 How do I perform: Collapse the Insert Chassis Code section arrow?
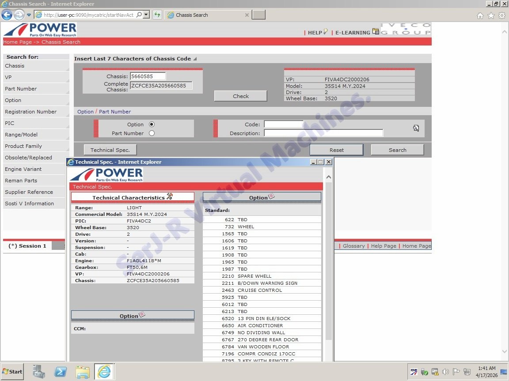coord(195,59)
